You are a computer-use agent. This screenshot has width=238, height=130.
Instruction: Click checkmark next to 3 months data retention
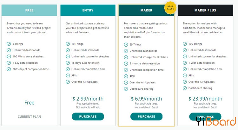click(x=126, y=63)
